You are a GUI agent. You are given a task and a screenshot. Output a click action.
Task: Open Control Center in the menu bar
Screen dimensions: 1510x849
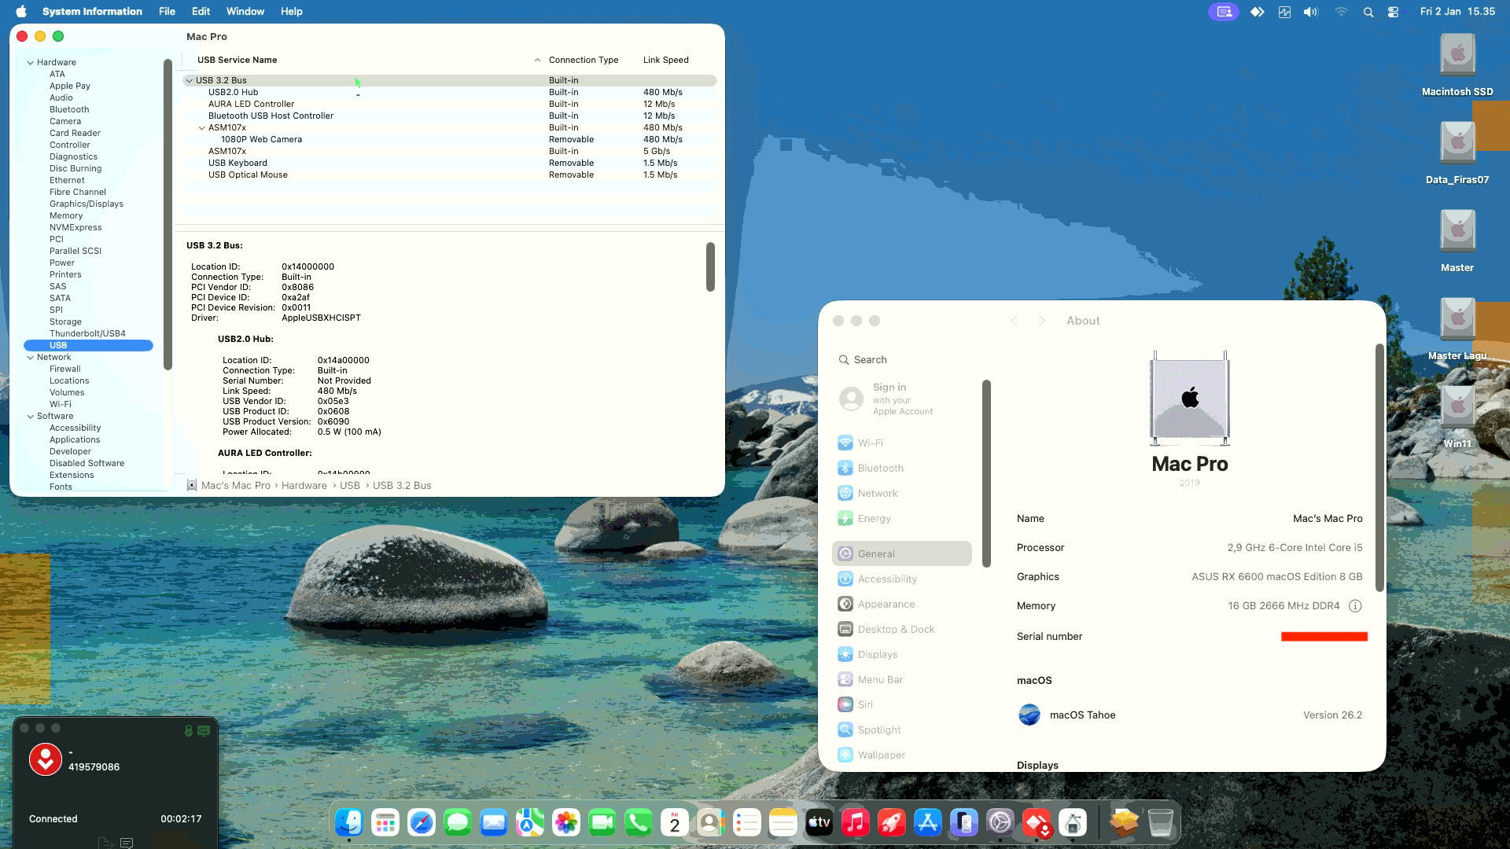coord(1394,12)
